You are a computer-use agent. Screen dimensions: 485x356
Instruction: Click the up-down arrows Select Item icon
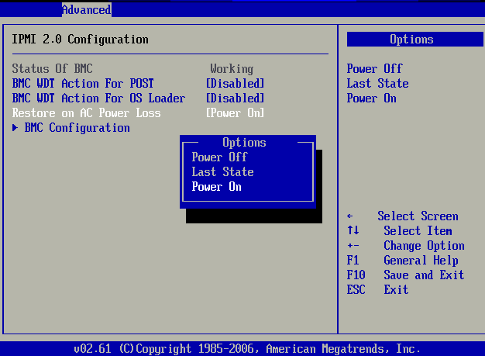click(353, 231)
